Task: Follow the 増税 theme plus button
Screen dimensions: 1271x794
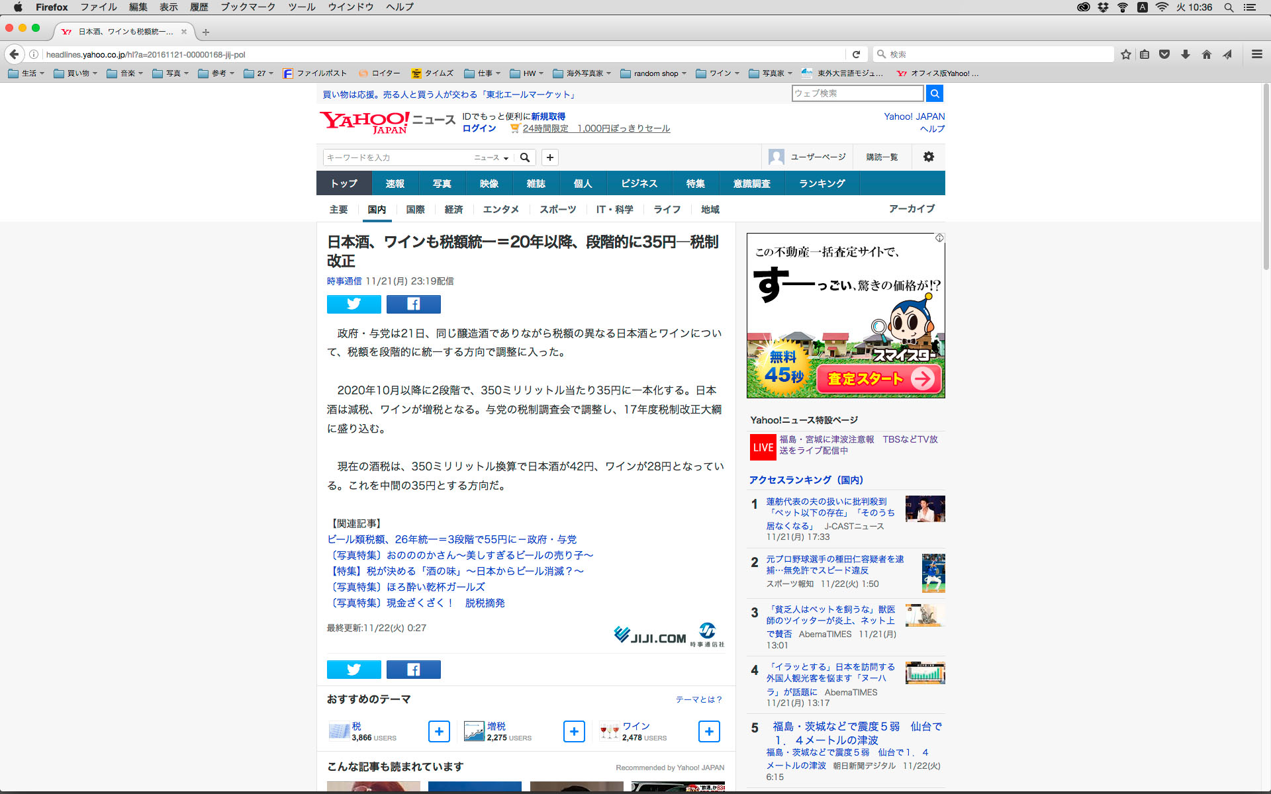Action: 574,731
